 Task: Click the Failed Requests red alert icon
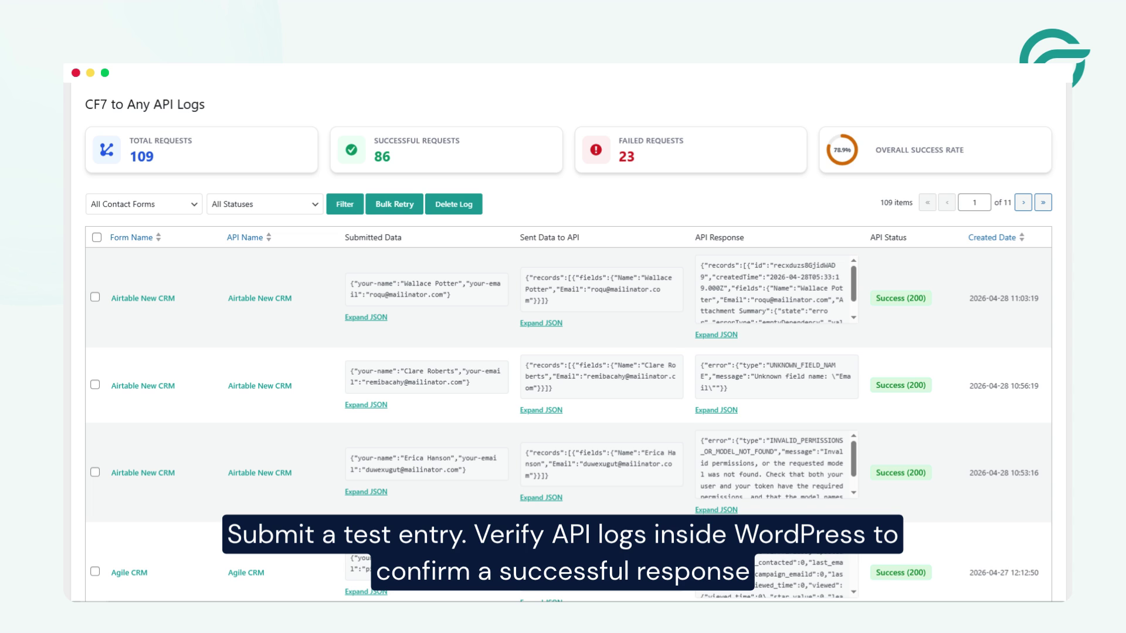(x=596, y=150)
